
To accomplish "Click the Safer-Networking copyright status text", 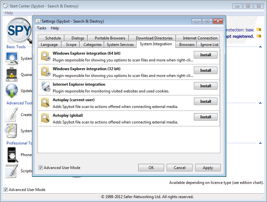I will tap(147, 197).
